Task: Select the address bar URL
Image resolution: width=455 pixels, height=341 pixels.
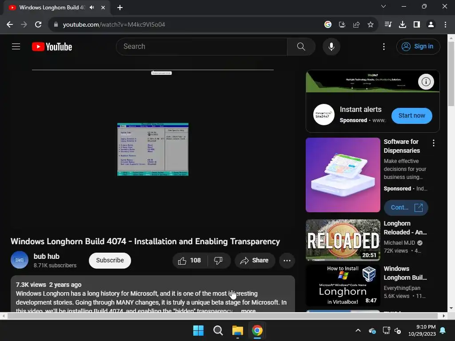Action: point(114,25)
